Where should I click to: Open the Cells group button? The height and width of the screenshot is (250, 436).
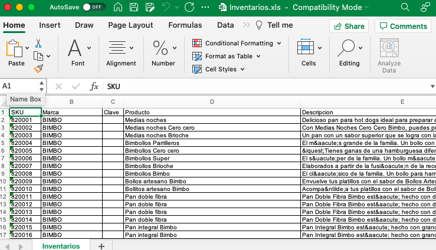(x=309, y=53)
